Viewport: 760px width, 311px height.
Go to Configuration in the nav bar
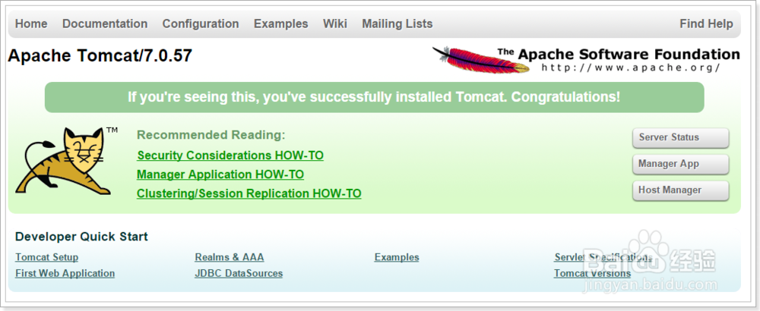(201, 24)
